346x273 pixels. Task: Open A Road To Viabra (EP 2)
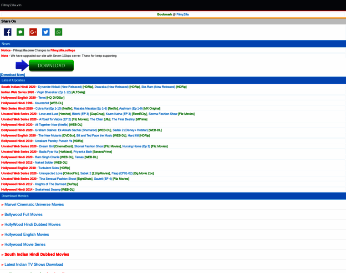[x=55, y=119]
